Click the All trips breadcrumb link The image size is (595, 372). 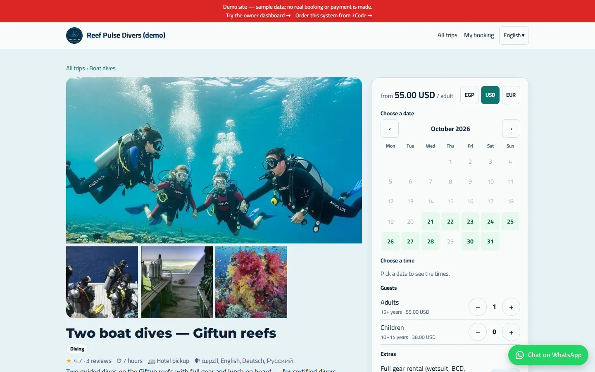[x=76, y=69]
